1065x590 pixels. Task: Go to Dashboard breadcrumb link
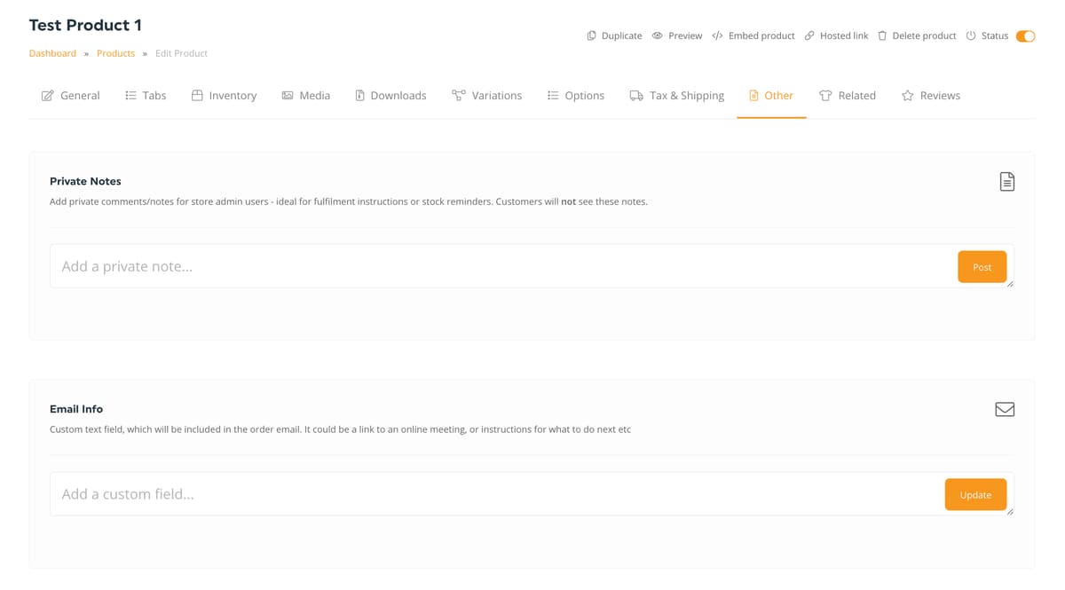52,53
